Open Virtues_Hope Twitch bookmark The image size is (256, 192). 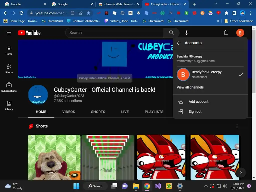[121, 21]
